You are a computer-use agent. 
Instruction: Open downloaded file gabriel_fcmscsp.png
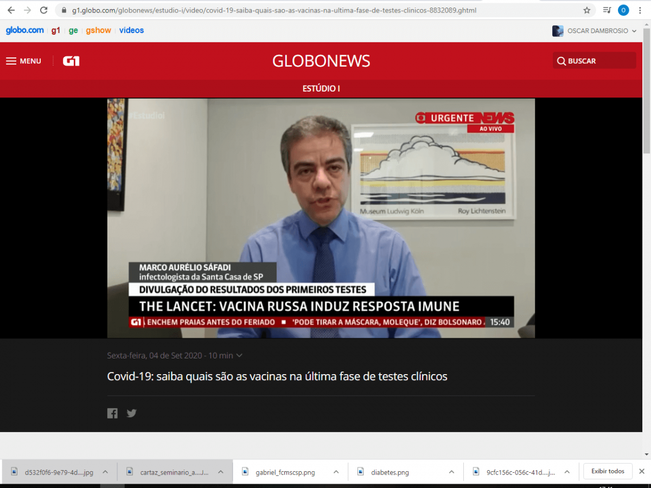coord(285,472)
